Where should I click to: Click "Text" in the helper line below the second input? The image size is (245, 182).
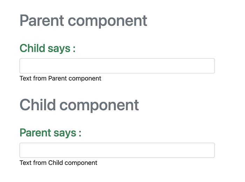click(x=26, y=162)
